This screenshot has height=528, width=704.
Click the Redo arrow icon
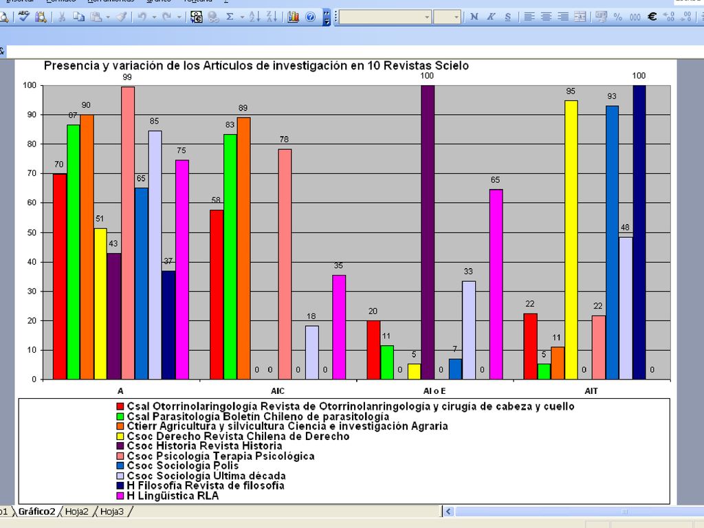[166, 17]
